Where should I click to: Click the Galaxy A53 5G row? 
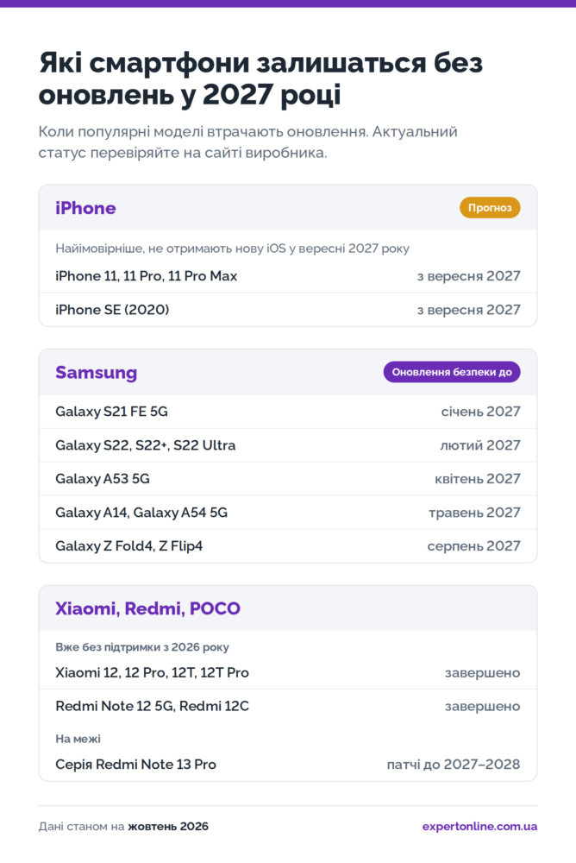pos(288,479)
